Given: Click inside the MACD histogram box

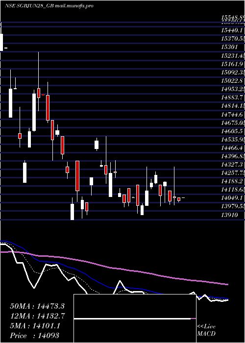Looking at the screenshot, I should click(x=135, y=318).
